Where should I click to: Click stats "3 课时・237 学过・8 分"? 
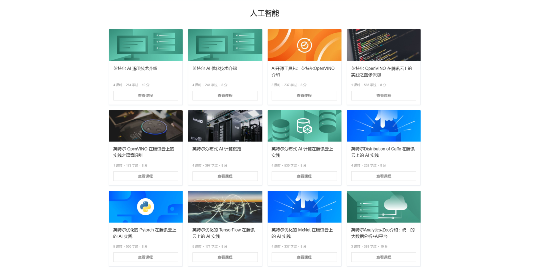[289, 85]
